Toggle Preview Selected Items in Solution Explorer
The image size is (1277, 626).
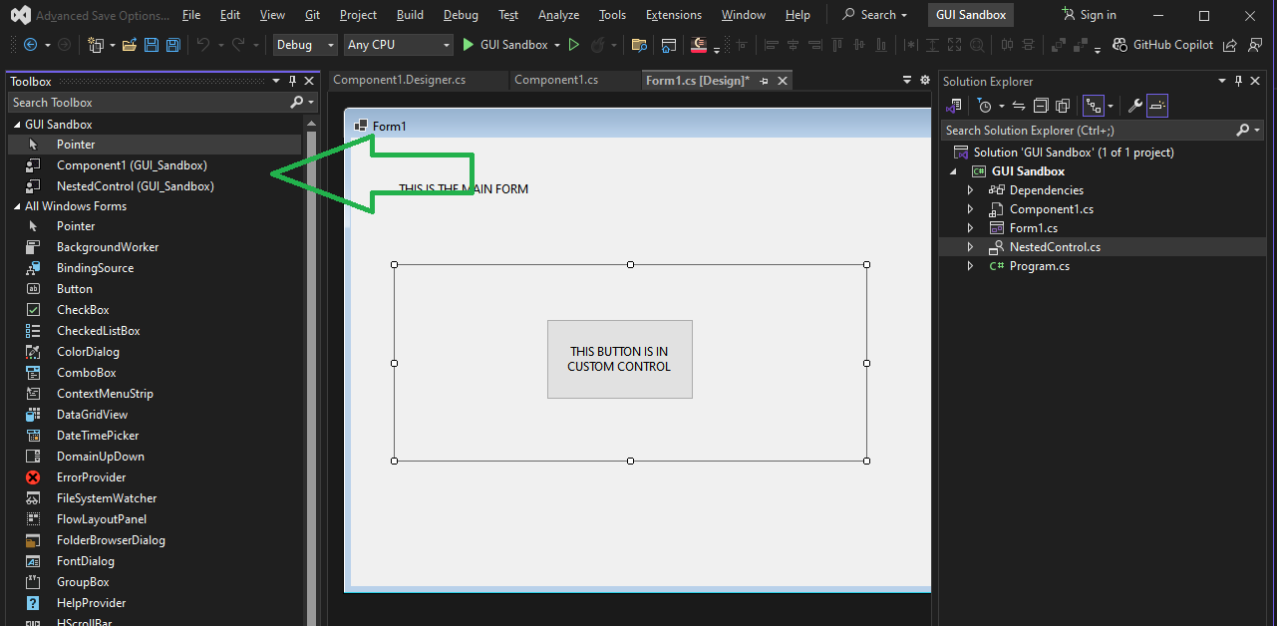1157,106
